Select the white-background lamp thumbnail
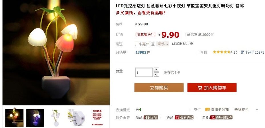Image resolution: width=265 pixels, height=128 pixels. 56,118
